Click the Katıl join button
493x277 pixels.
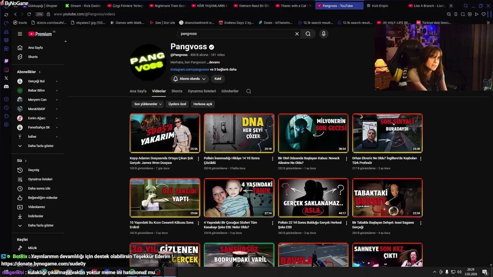tap(218, 78)
